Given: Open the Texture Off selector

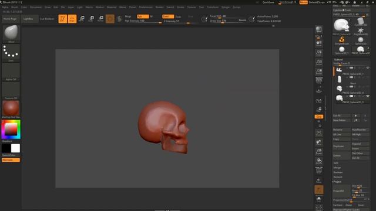Looking at the screenshot, I should tap(11, 91).
